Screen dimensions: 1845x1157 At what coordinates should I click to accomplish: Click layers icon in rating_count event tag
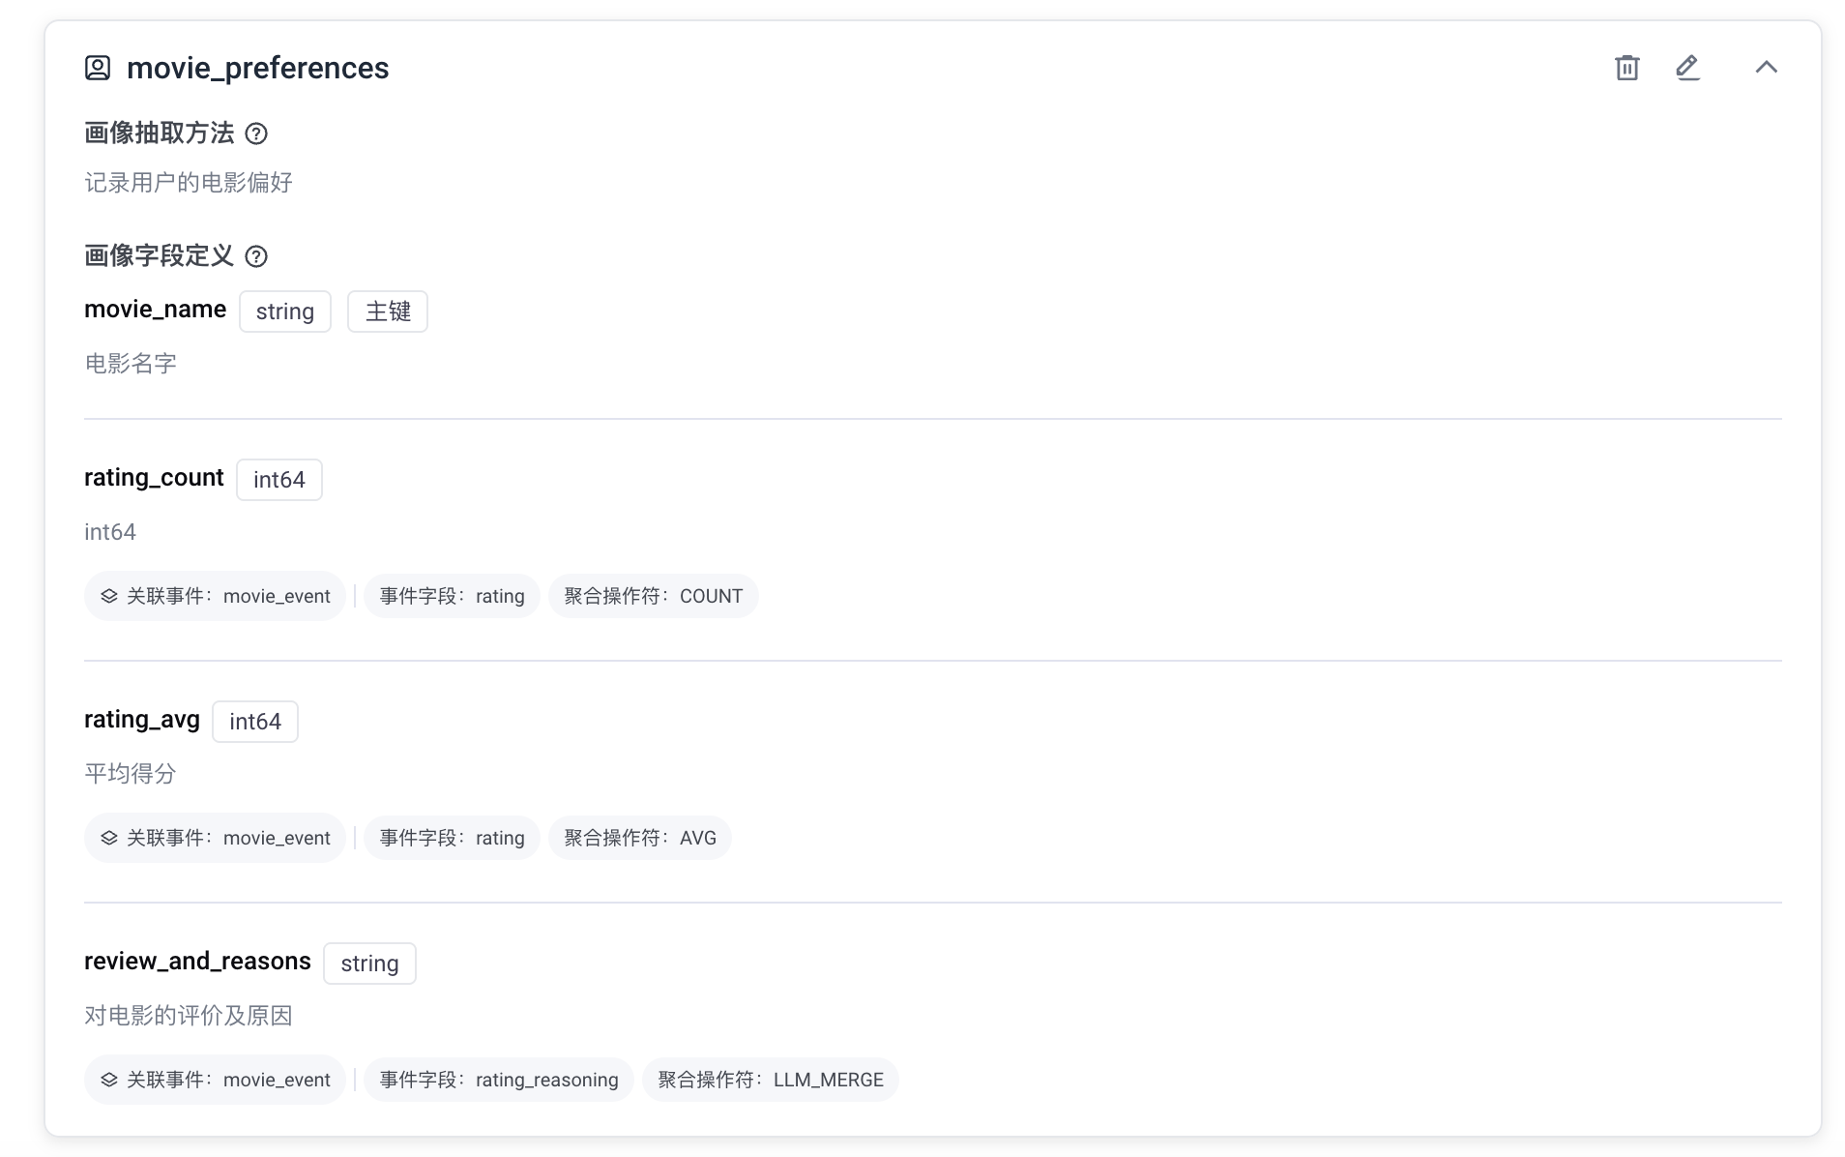(109, 596)
